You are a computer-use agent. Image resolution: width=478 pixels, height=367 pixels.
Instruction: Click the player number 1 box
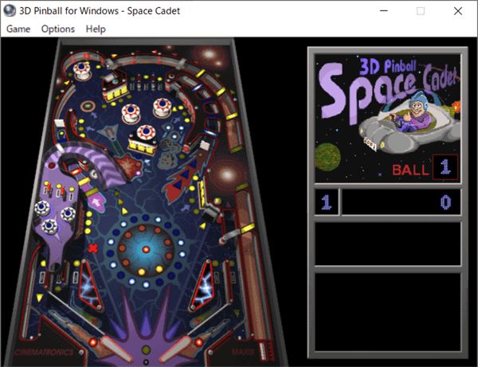point(326,202)
